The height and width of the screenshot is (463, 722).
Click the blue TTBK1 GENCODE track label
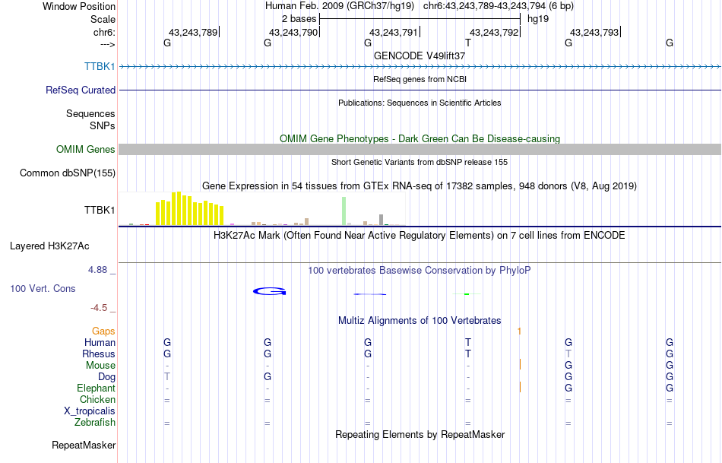click(x=100, y=66)
